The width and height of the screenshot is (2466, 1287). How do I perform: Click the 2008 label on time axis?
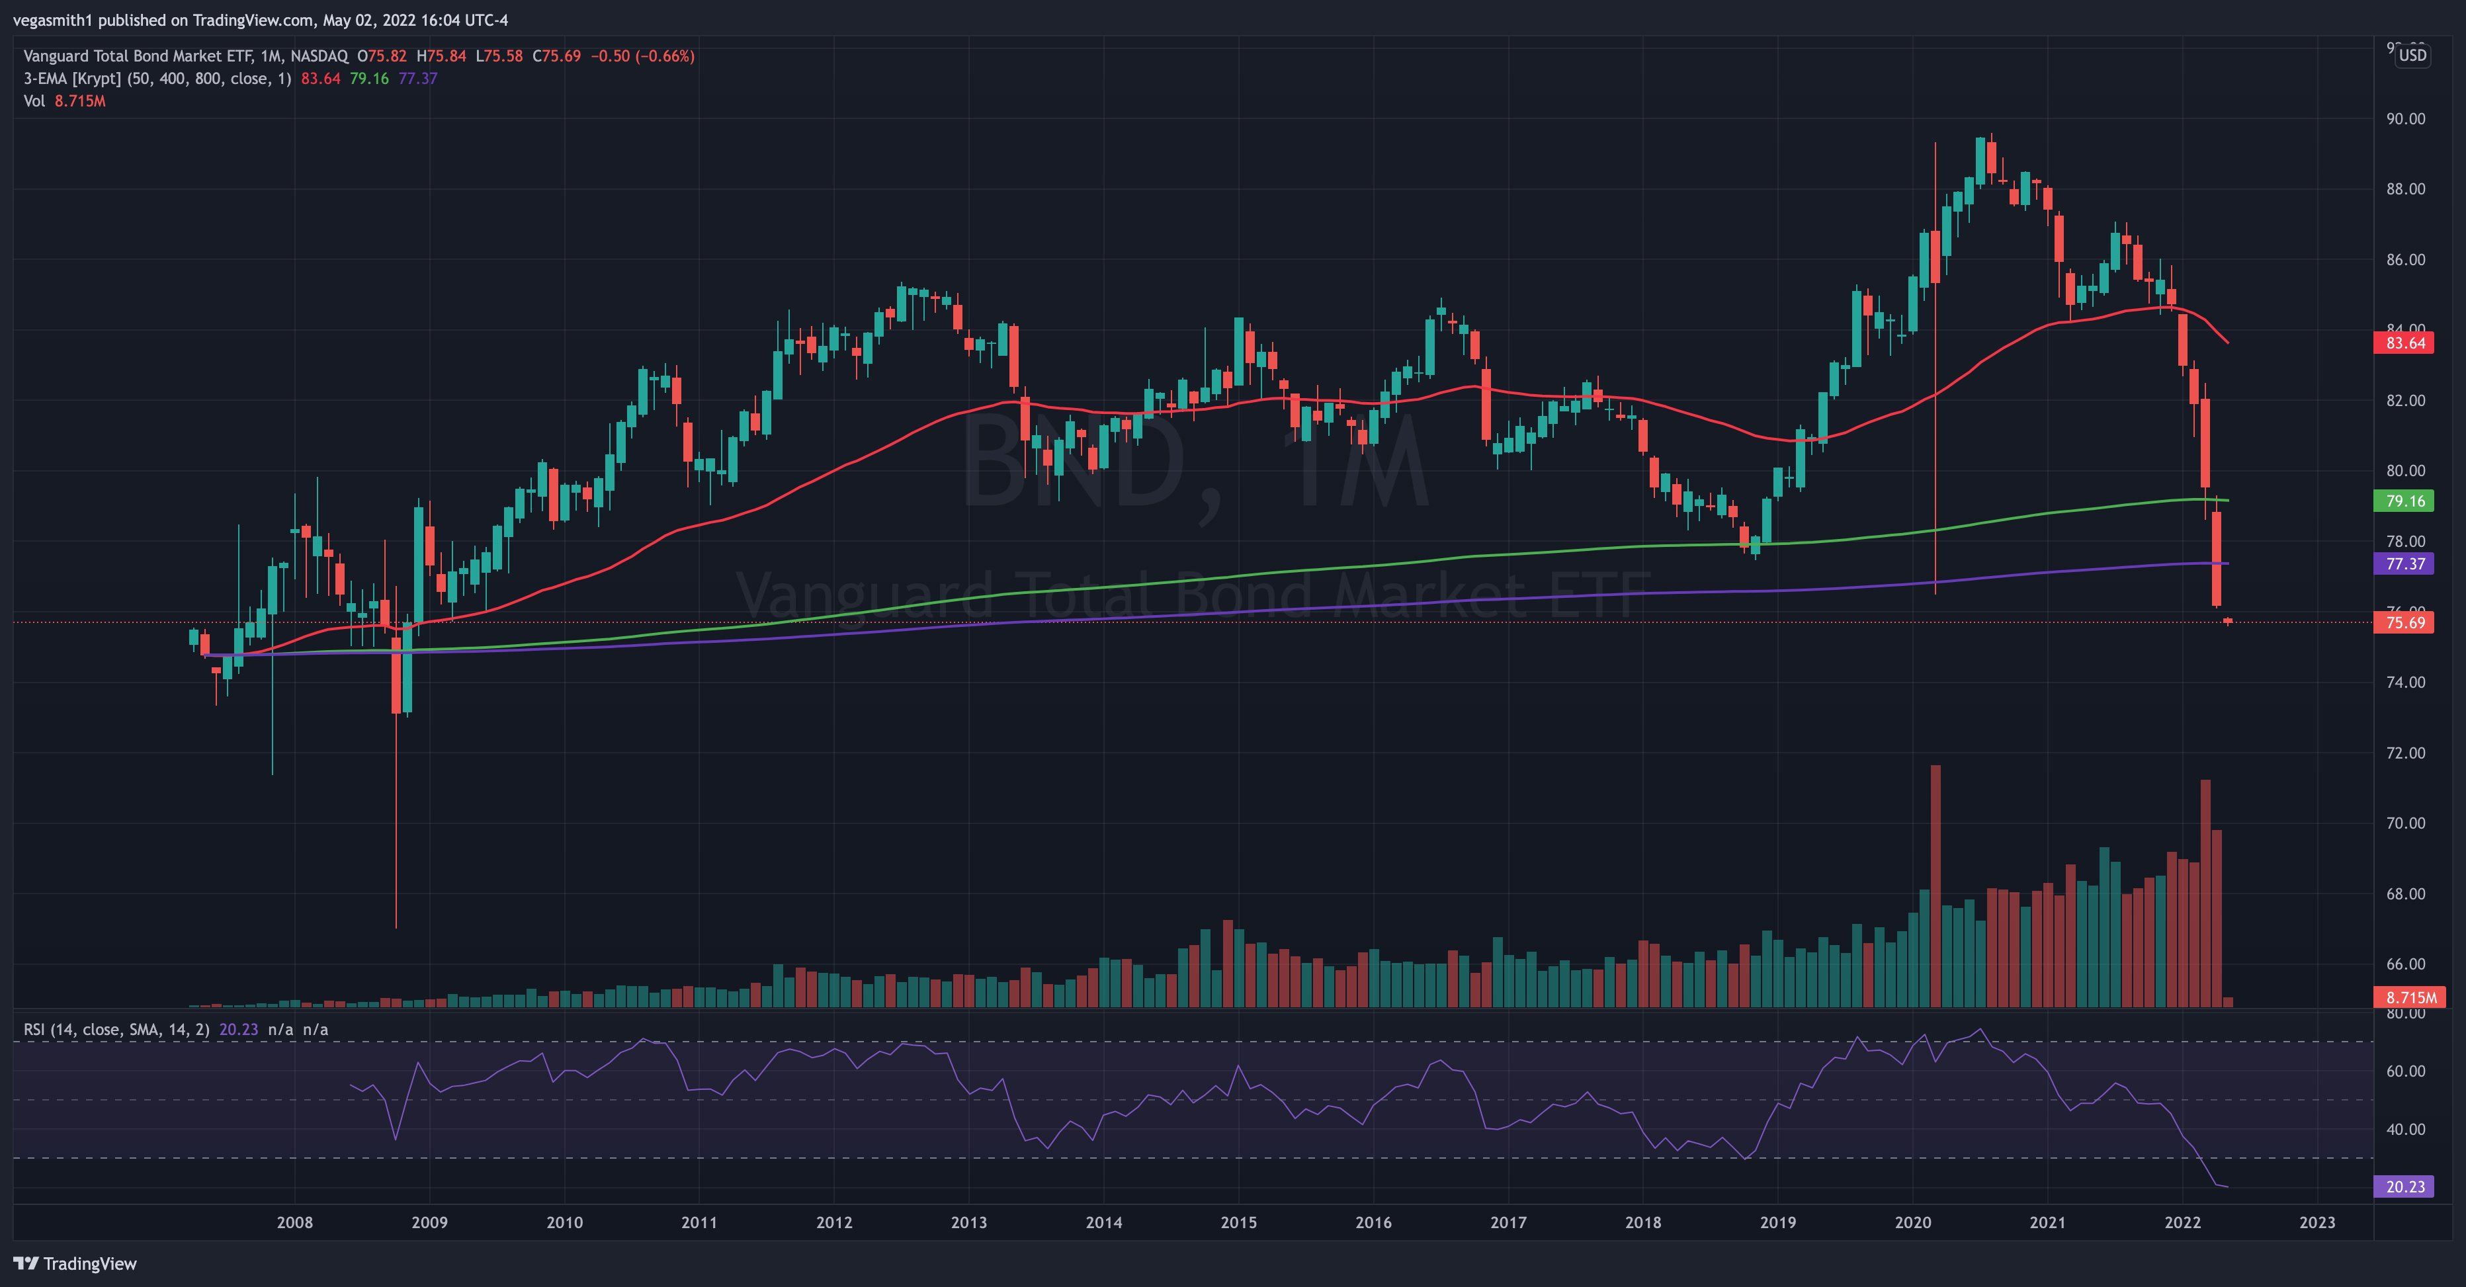tap(294, 1222)
